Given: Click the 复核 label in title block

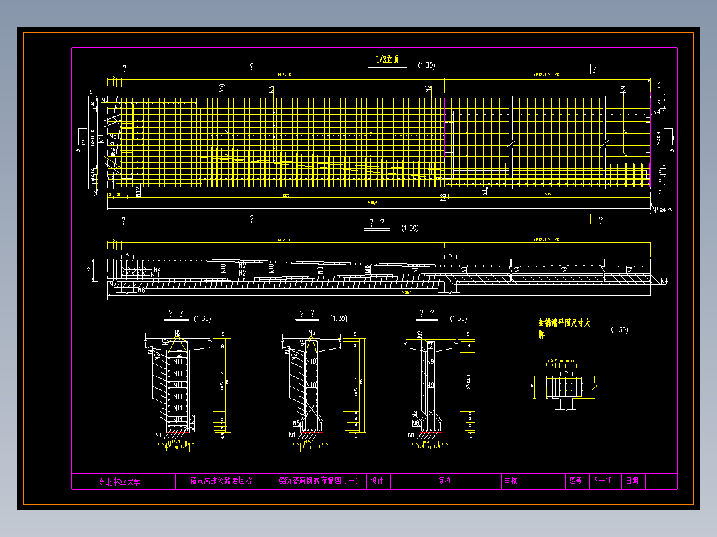Looking at the screenshot, I should (x=444, y=481).
